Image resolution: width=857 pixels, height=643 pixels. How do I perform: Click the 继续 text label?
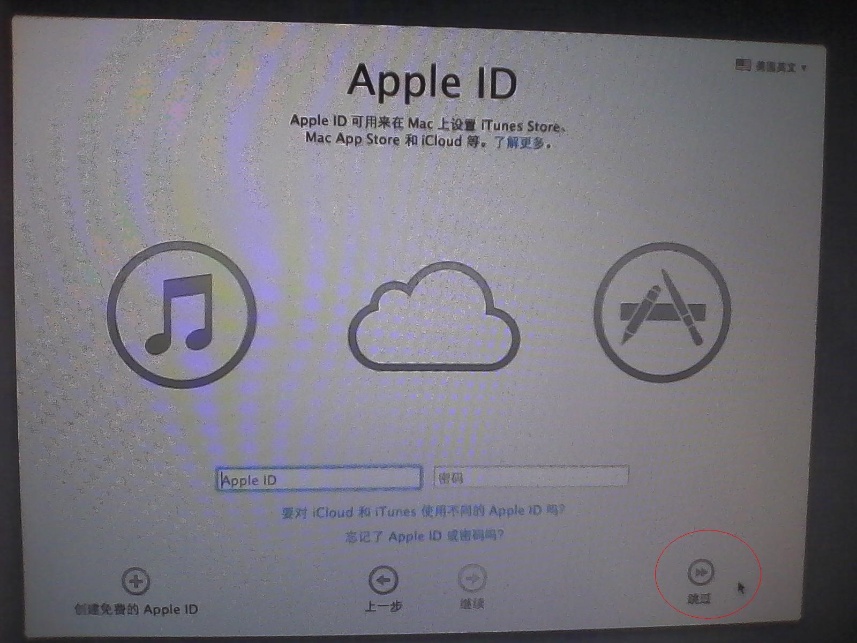coord(472,604)
